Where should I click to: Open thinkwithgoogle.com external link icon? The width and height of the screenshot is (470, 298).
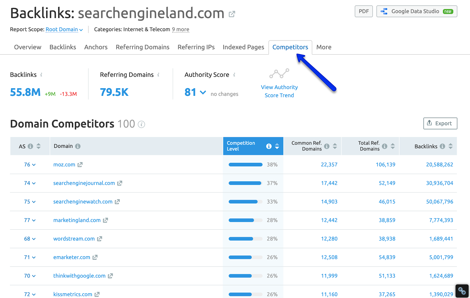(110, 276)
